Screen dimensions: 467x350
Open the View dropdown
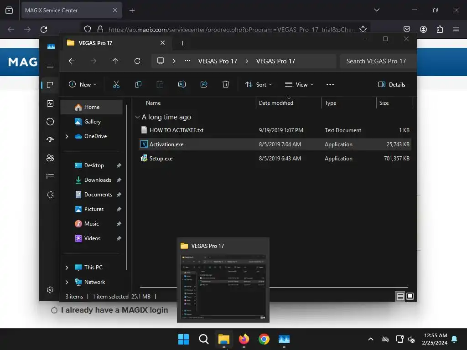(x=299, y=84)
